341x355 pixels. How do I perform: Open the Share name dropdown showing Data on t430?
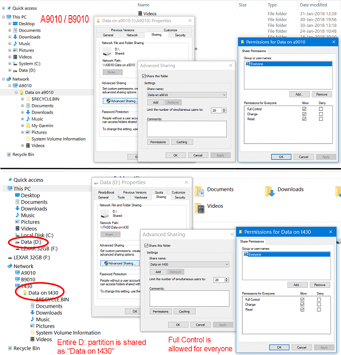pos(189,264)
